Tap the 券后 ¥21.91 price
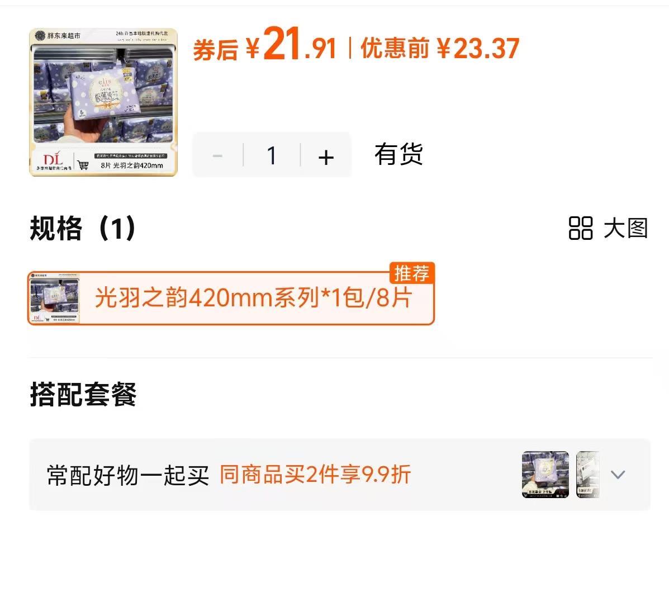669x592 pixels. click(264, 44)
